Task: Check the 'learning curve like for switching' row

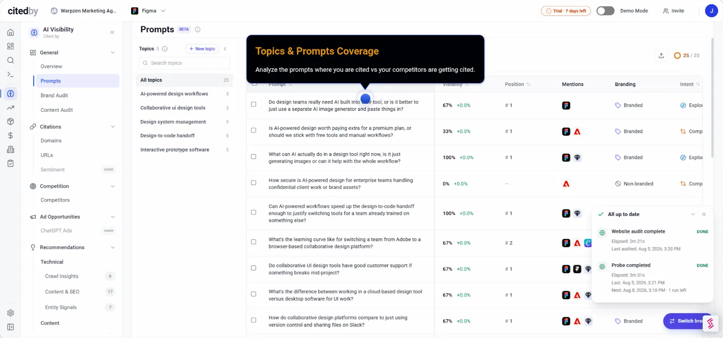Action: click(x=254, y=242)
